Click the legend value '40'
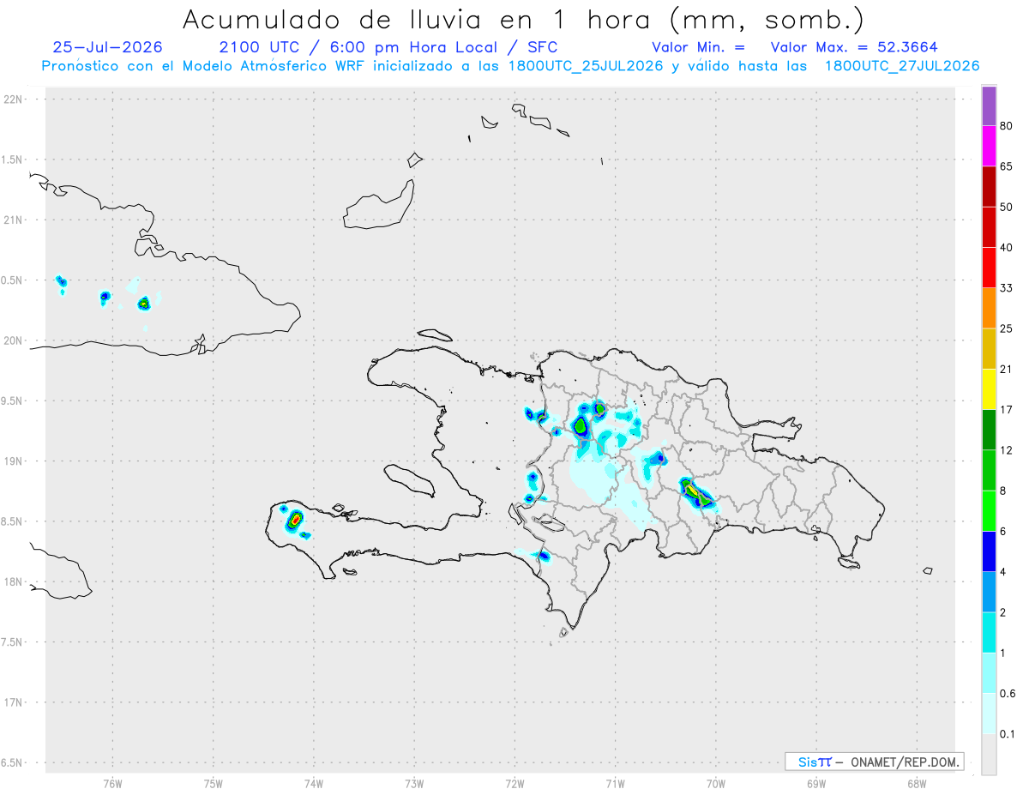 pyautogui.click(x=1007, y=248)
